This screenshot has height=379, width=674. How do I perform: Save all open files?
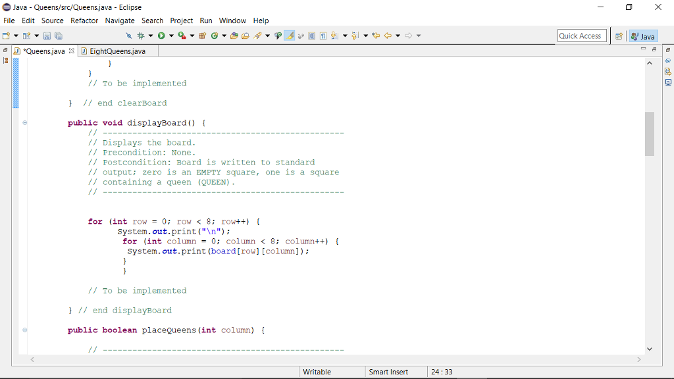click(57, 36)
